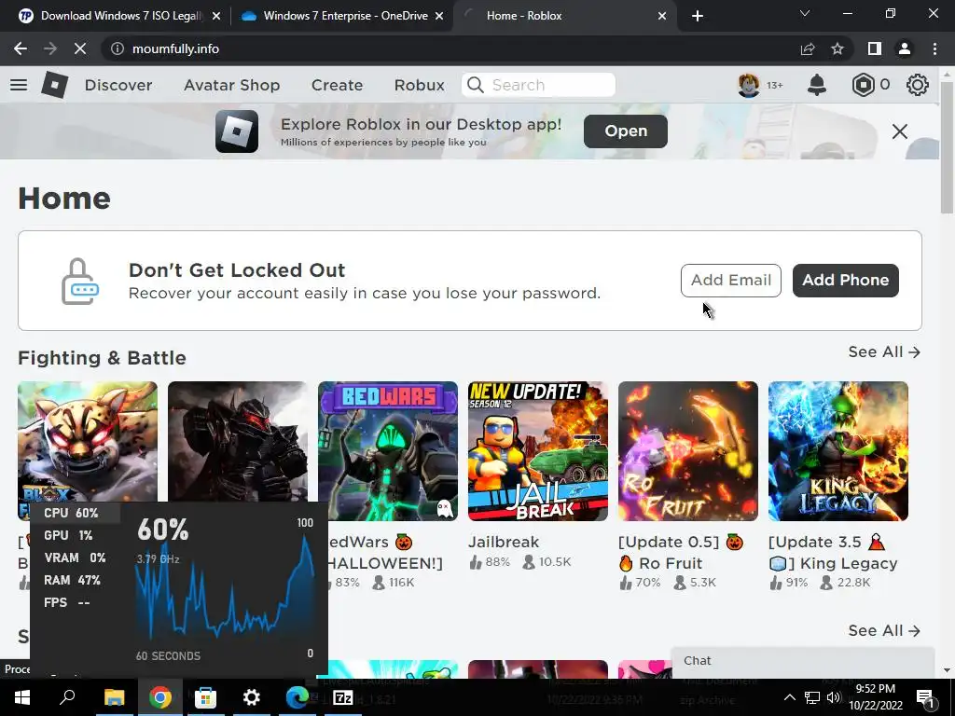Image resolution: width=955 pixels, height=716 pixels.
Task: Select FPS row in performance widget
Action: (x=75, y=603)
